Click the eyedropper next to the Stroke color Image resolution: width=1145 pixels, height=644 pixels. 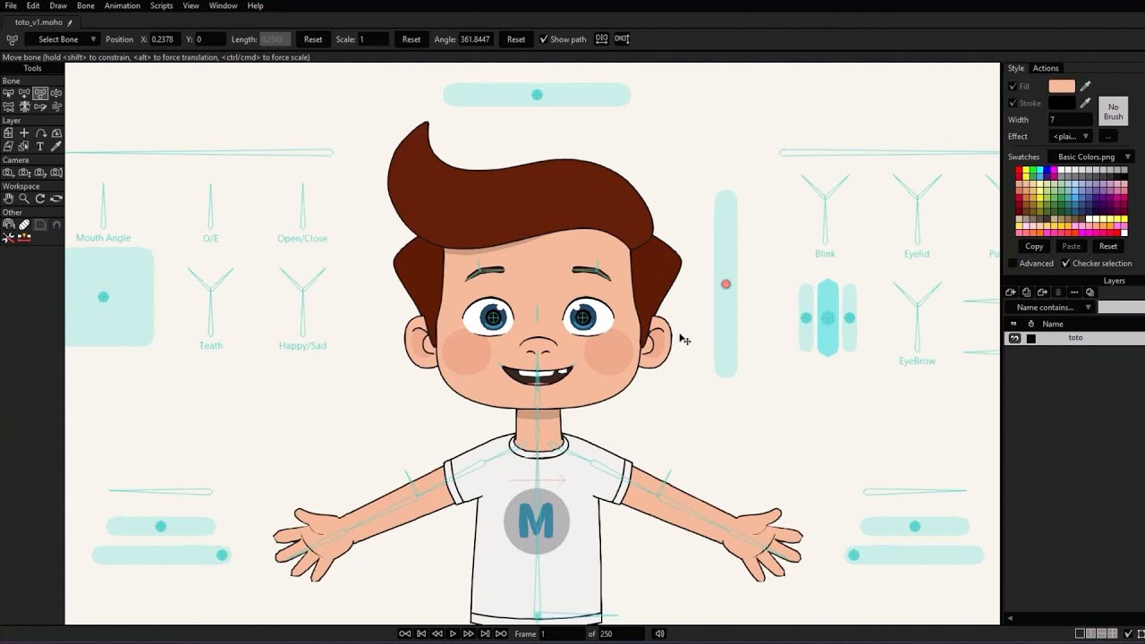click(1085, 103)
